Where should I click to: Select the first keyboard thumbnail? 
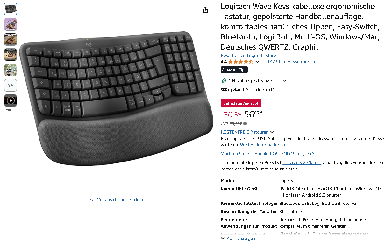[x=11, y=9]
